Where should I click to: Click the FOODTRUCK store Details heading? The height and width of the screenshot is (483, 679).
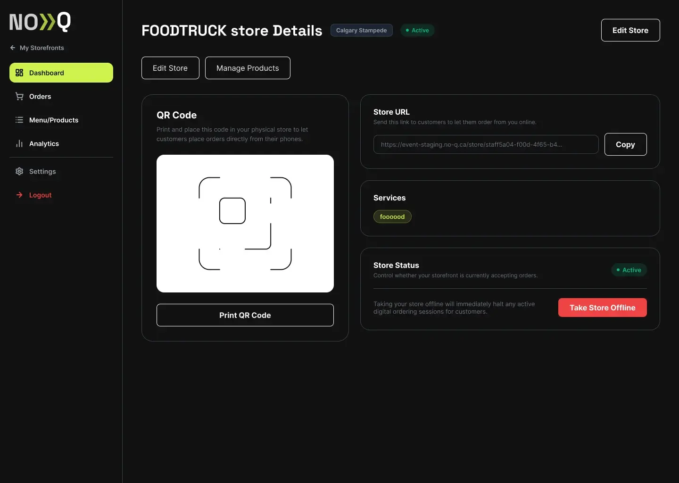[x=232, y=31]
